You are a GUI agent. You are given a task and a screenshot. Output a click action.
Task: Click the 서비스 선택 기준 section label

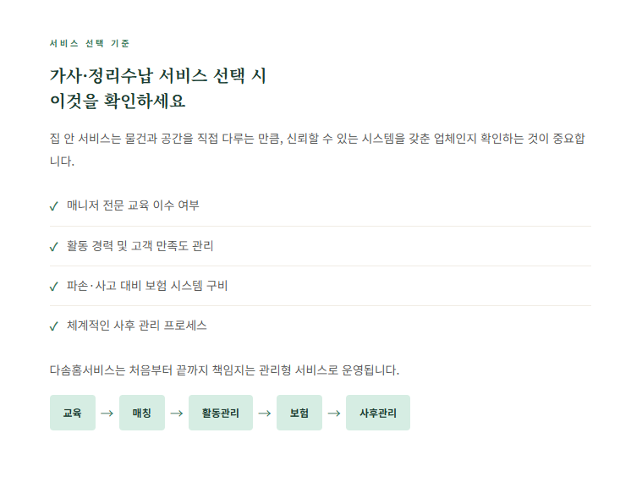click(x=90, y=43)
